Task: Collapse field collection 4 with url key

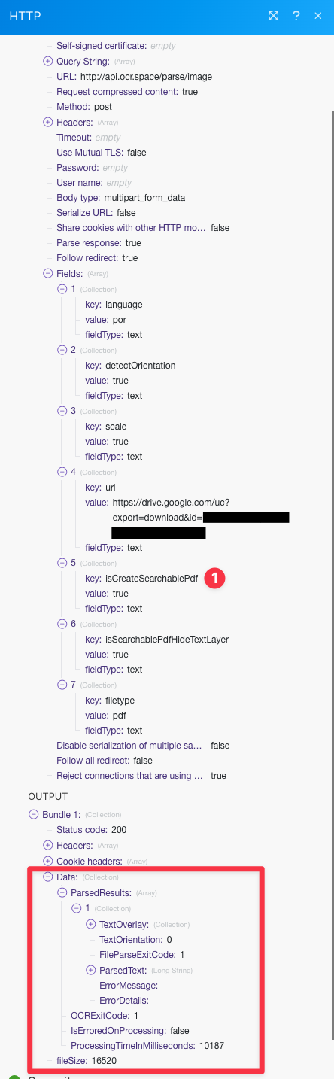Action: (x=62, y=472)
